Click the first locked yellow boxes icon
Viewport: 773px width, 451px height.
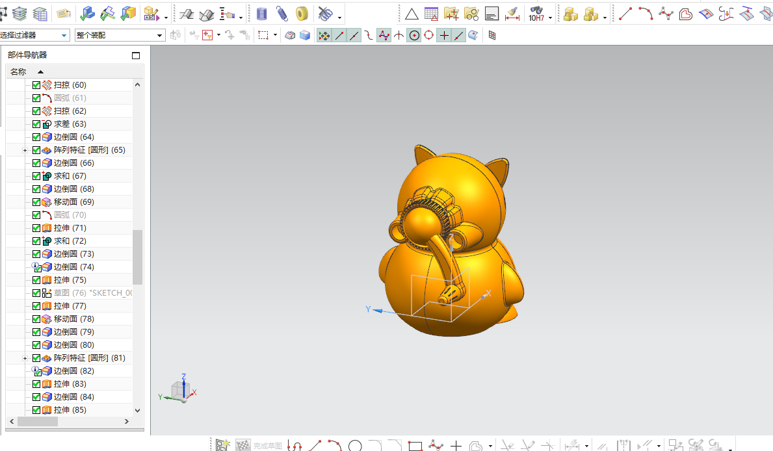pyautogui.click(x=570, y=14)
